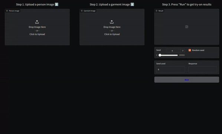
Task: Click the Seed number input field
Action: click(173, 51)
